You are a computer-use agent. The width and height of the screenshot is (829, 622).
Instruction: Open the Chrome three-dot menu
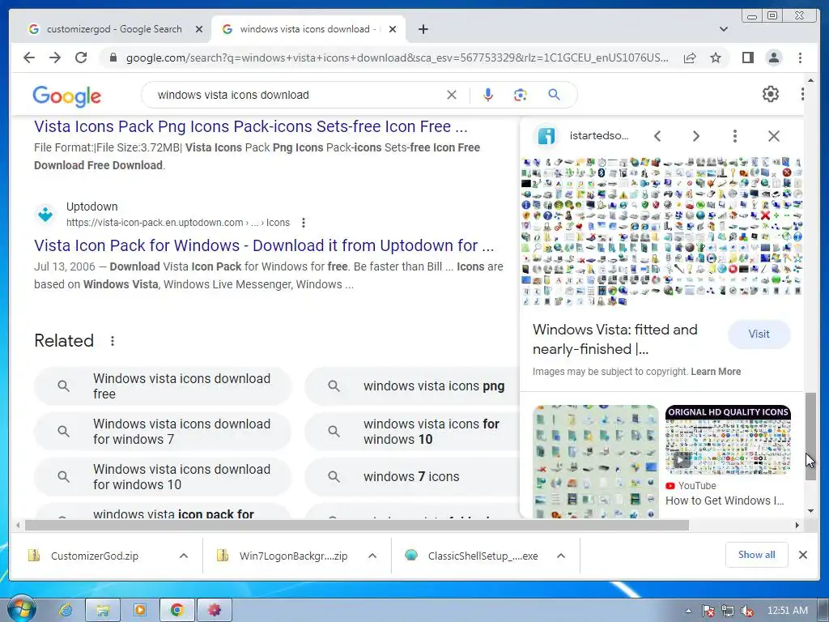(x=800, y=58)
